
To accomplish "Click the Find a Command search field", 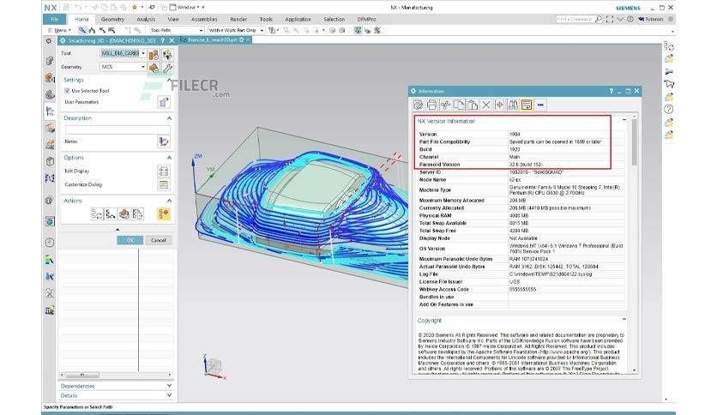I will point(575,19).
